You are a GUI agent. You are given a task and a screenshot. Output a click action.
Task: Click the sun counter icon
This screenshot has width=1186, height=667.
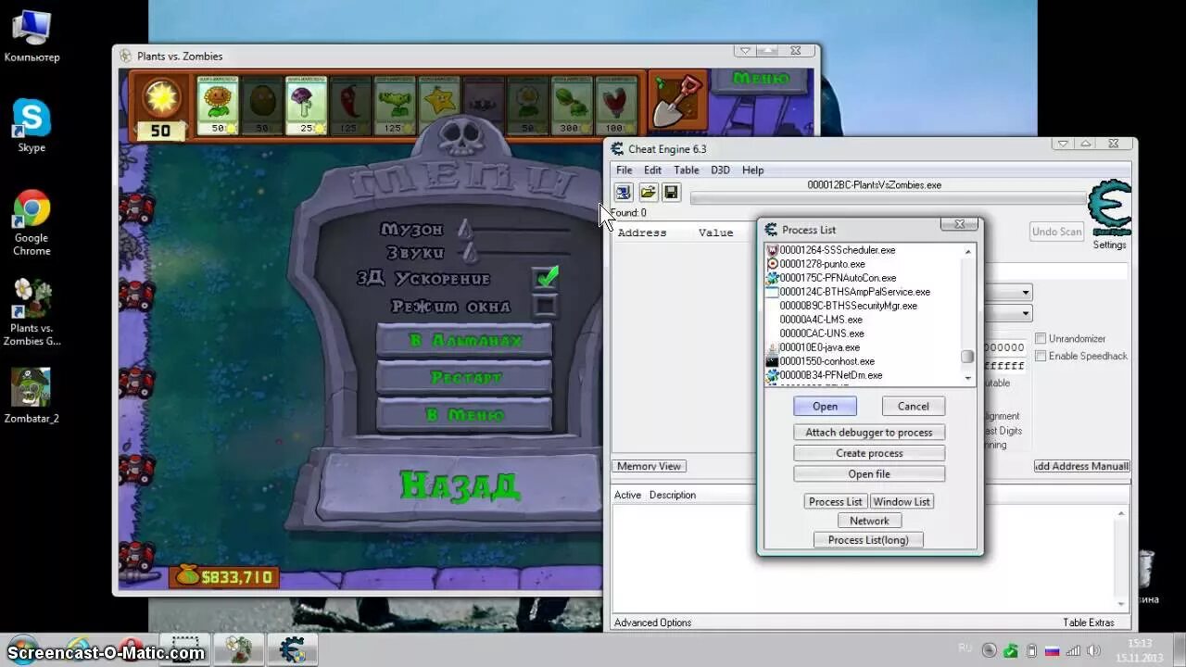point(161,96)
